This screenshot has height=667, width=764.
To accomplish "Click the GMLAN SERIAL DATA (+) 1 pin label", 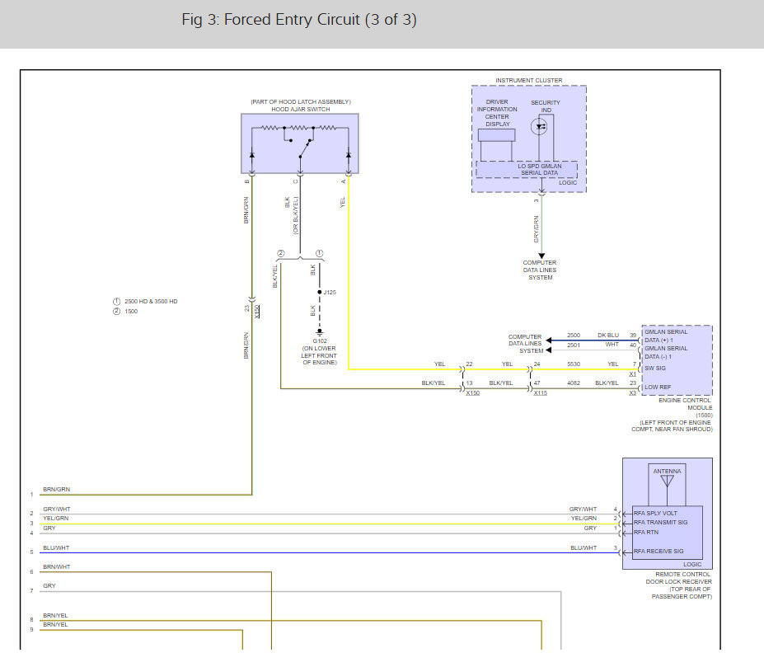I will pos(666,336).
